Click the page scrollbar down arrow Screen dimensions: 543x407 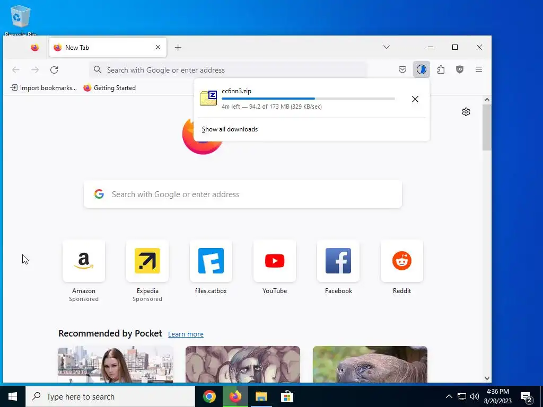[487, 378]
